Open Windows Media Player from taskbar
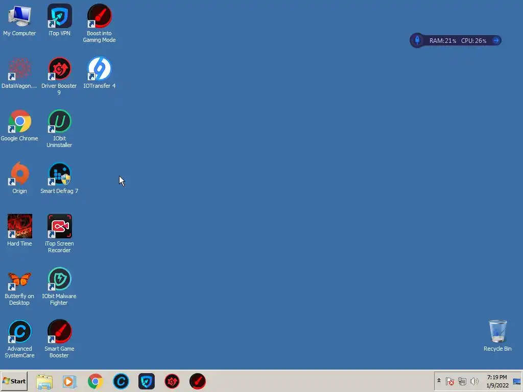 (69, 381)
